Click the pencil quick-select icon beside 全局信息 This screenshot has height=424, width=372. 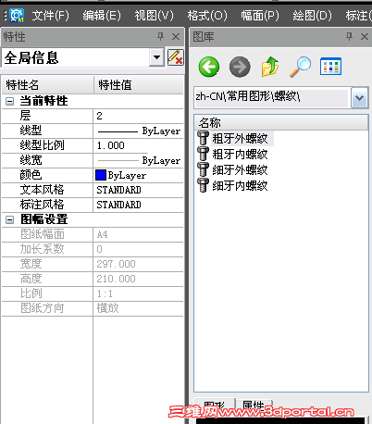coord(176,57)
